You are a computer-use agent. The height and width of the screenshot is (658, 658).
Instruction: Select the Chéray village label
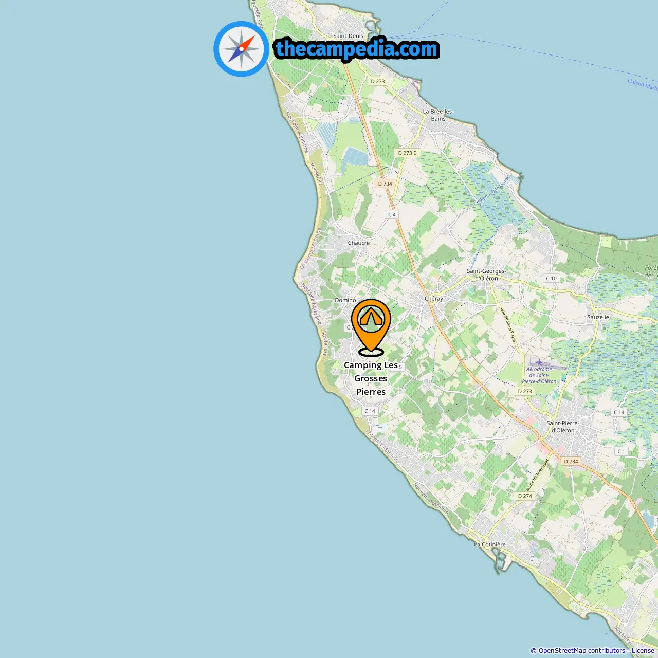pyautogui.click(x=434, y=299)
